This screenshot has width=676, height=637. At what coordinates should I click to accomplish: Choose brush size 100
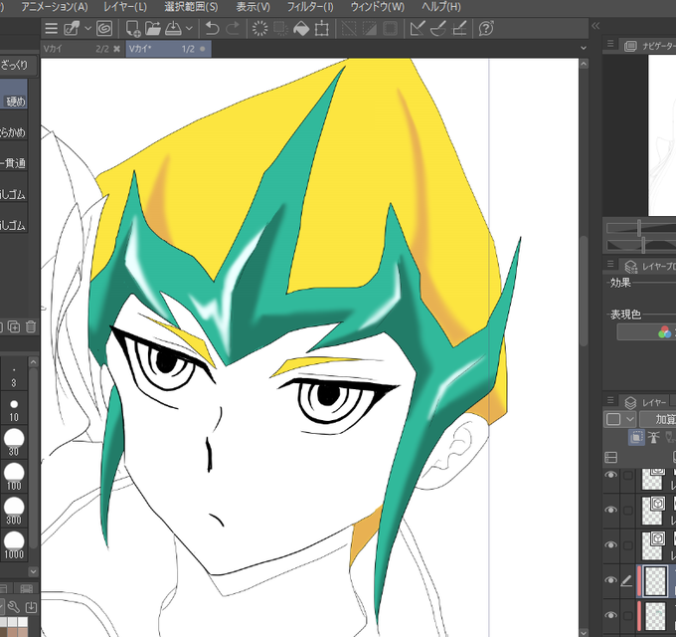point(14,477)
